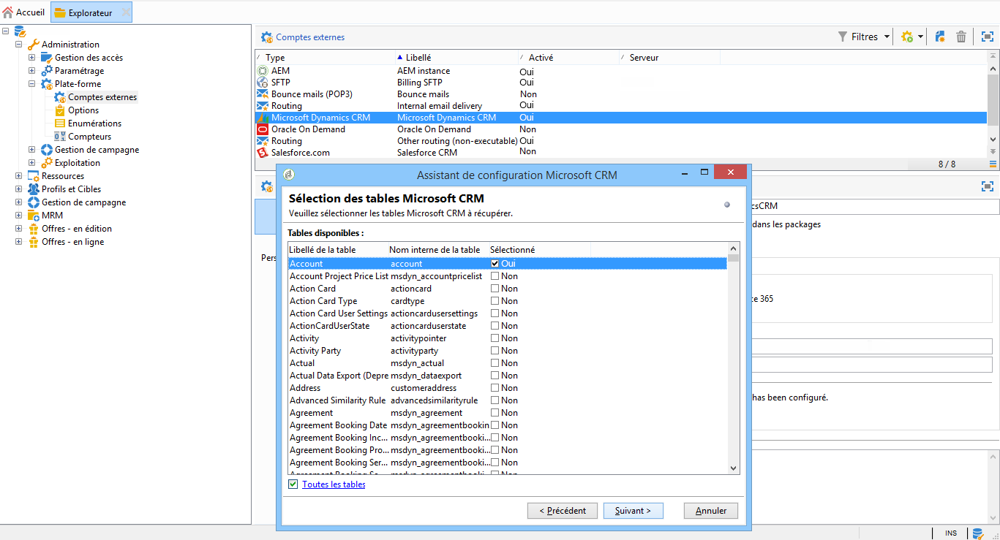This screenshot has height=540, width=1000.
Task: Switch to the Explorateur tab
Action: (x=91, y=12)
